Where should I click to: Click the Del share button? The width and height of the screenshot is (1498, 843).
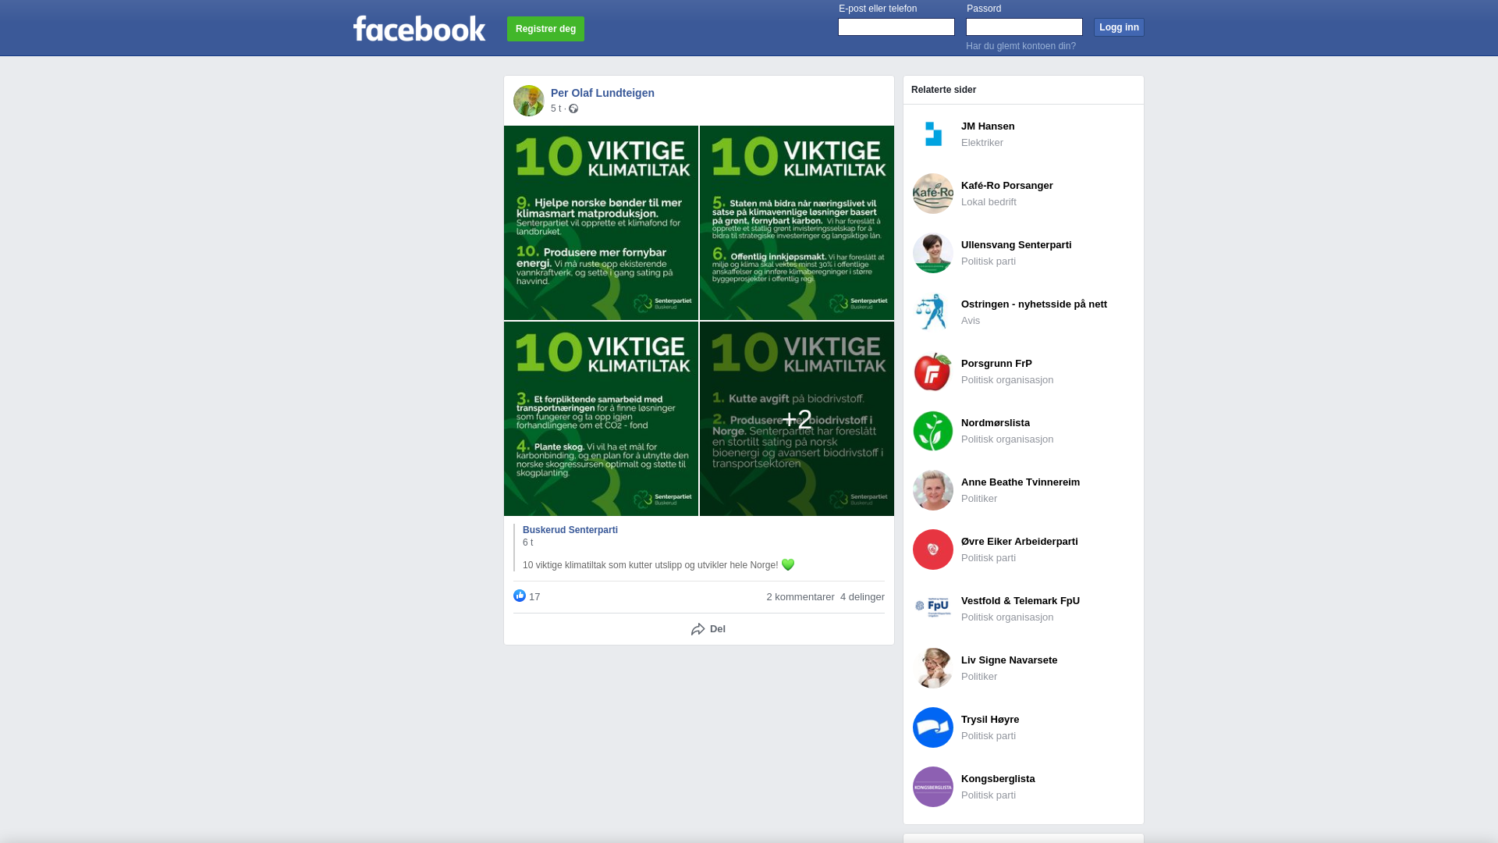708,629
